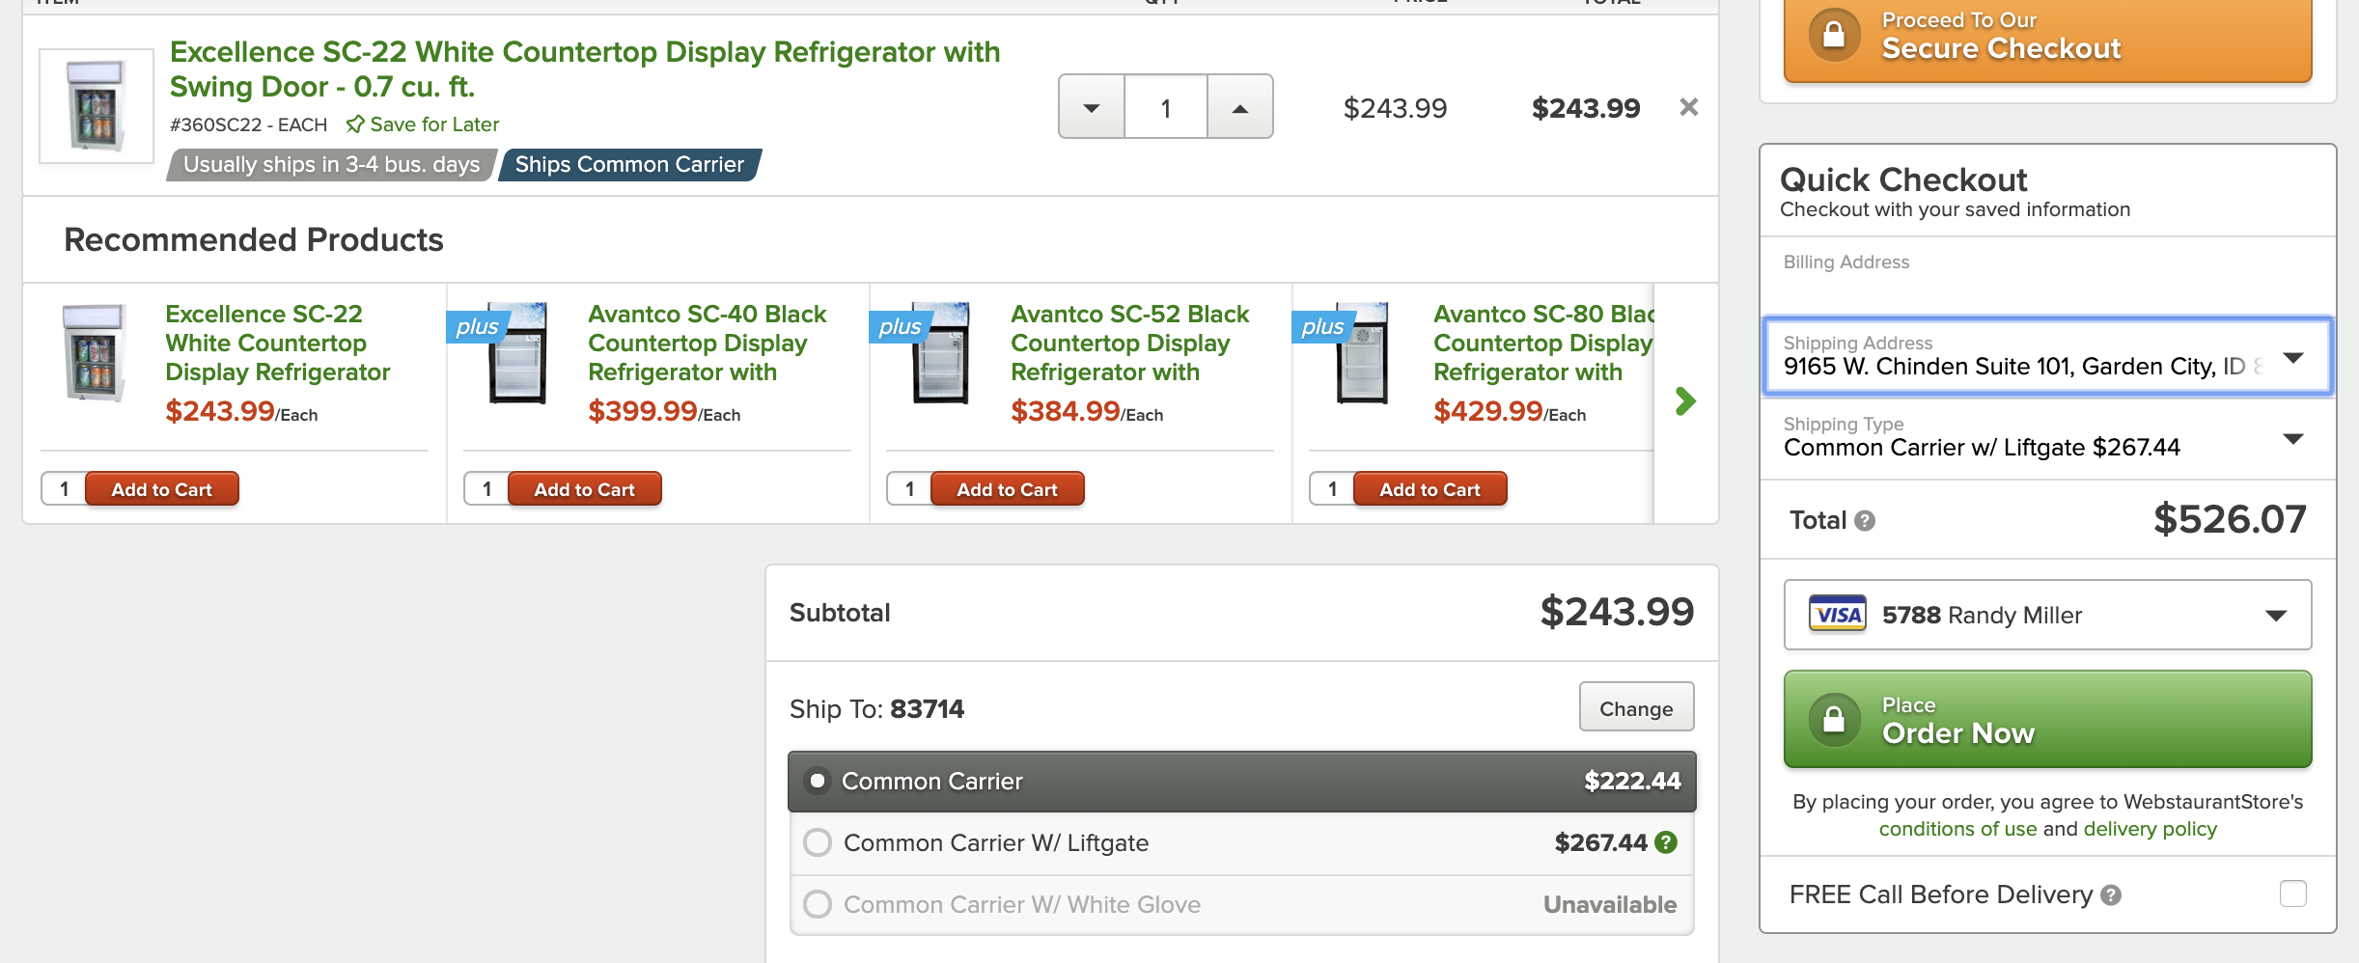This screenshot has width=2359, height=963.
Task: Click the $384.99/Each price text
Action: pyautogui.click(x=1087, y=412)
